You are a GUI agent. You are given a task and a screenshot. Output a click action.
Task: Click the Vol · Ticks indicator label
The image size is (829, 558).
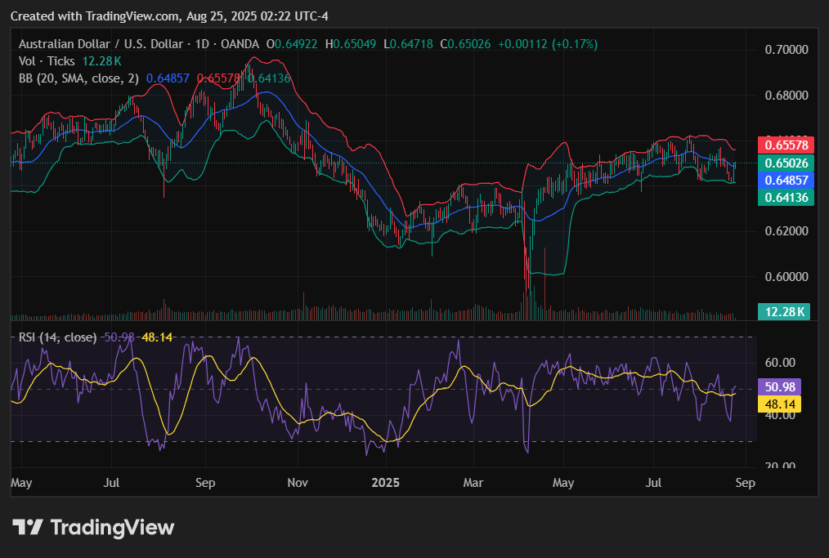(x=47, y=61)
